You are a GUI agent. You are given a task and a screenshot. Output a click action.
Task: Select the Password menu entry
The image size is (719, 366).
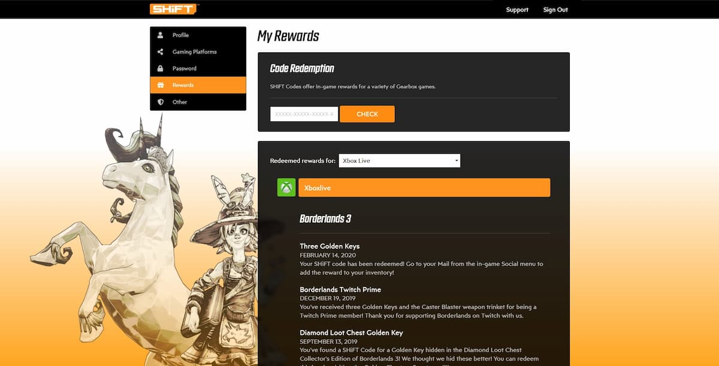184,69
